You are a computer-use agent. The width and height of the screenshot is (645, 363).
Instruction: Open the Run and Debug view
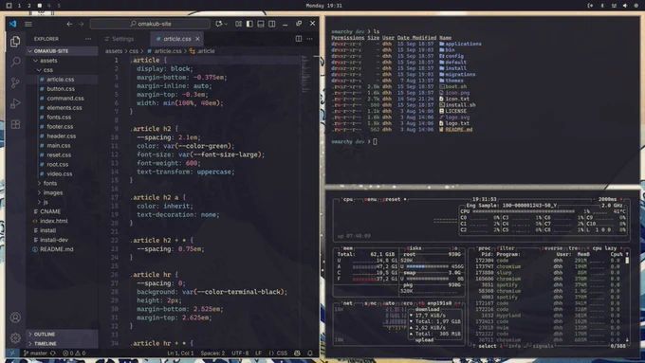(15, 103)
